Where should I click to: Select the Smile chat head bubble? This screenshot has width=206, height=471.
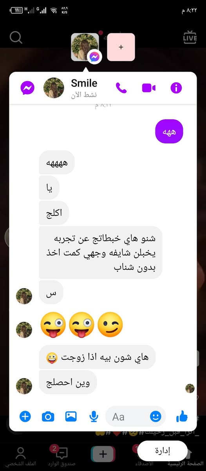(x=85, y=47)
